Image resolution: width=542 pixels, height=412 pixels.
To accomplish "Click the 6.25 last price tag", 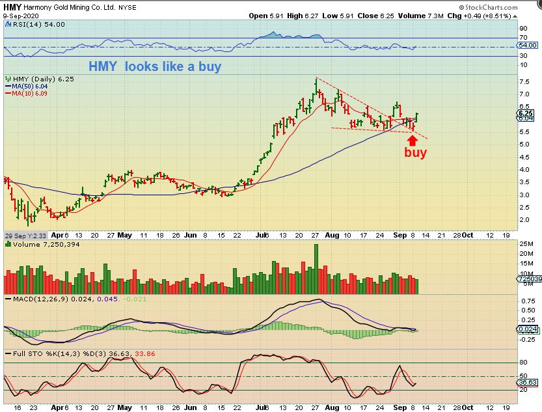I will click(526, 113).
